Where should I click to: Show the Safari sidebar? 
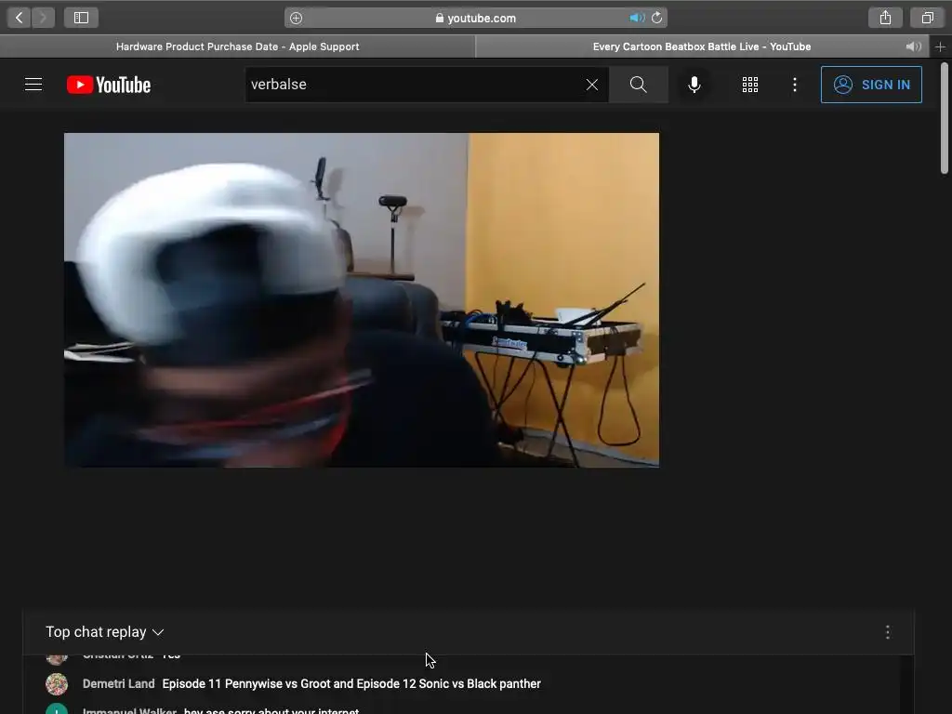pos(82,18)
